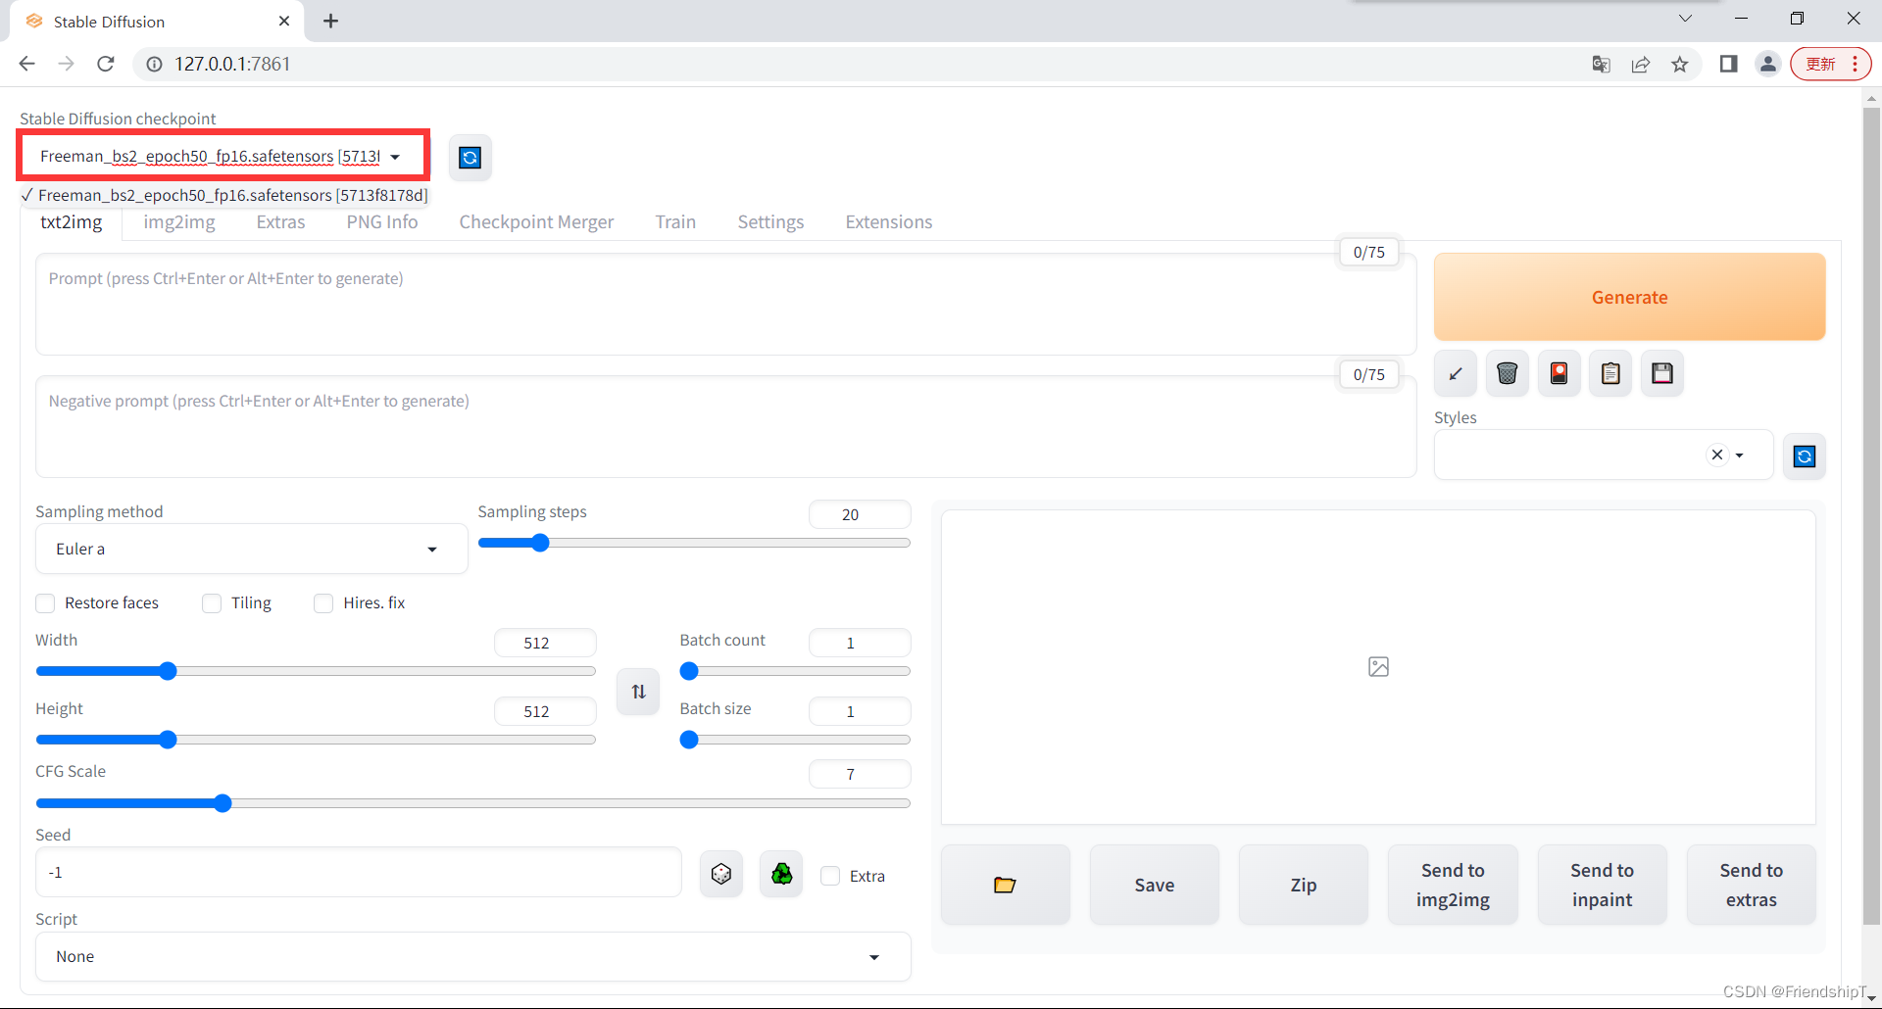Viewport: 1882px width, 1009px height.
Task: Enable Hires. fix
Action: coord(323,603)
